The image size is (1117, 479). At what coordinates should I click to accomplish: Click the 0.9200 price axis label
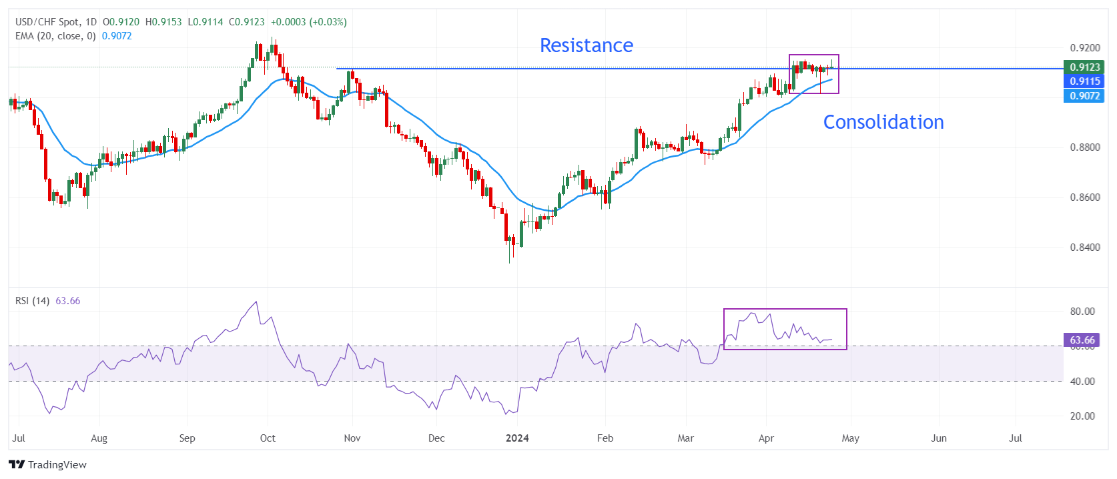(x=1085, y=48)
